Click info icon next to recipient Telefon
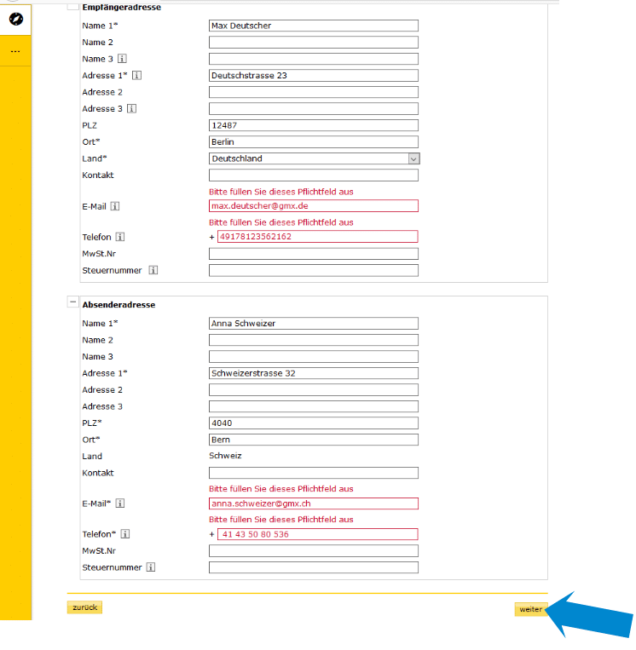The width and height of the screenshot is (636, 650). [121, 237]
